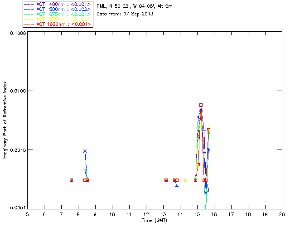This screenshot has width=290, height=232.
Task: Click the x-axis tick label 5
Action: click(27, 214)
